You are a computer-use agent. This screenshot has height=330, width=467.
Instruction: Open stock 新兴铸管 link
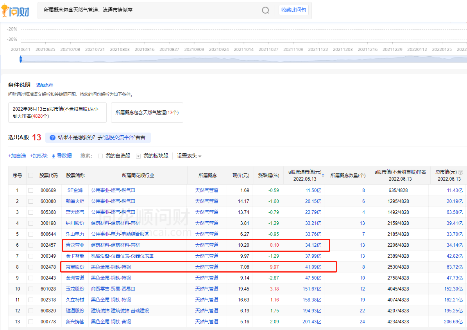click(x=75, y=322)
